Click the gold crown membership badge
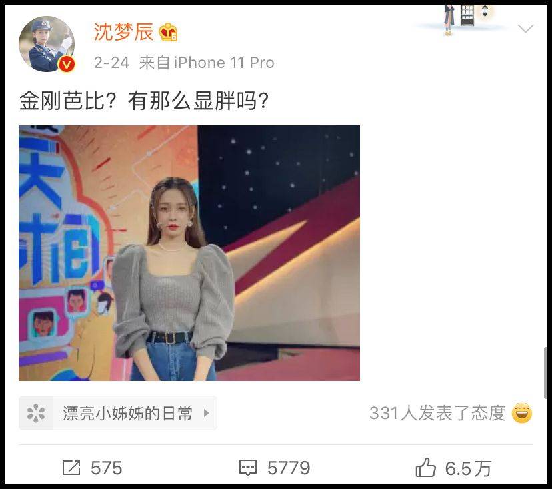This screenshot has height=489, width=552. [168, 33]
